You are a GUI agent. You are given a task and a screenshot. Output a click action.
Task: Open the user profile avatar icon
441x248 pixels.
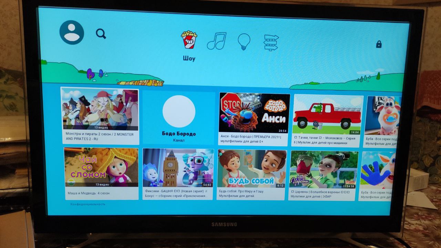pyautogui.click(x=72, y=32)
